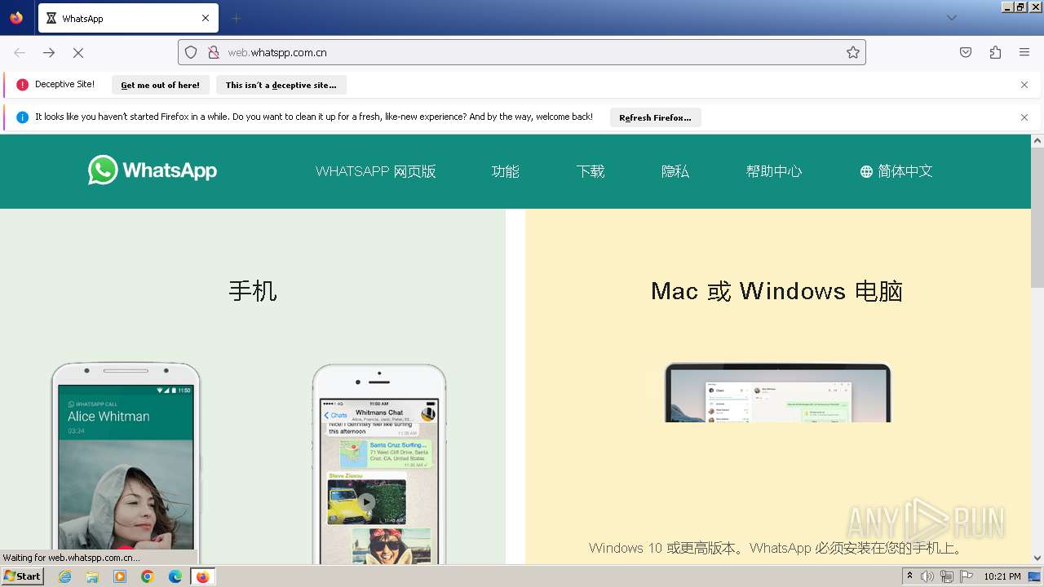
Task: Click the '手机' heading text
Action: pyautogui.click(x=253, y=291)
